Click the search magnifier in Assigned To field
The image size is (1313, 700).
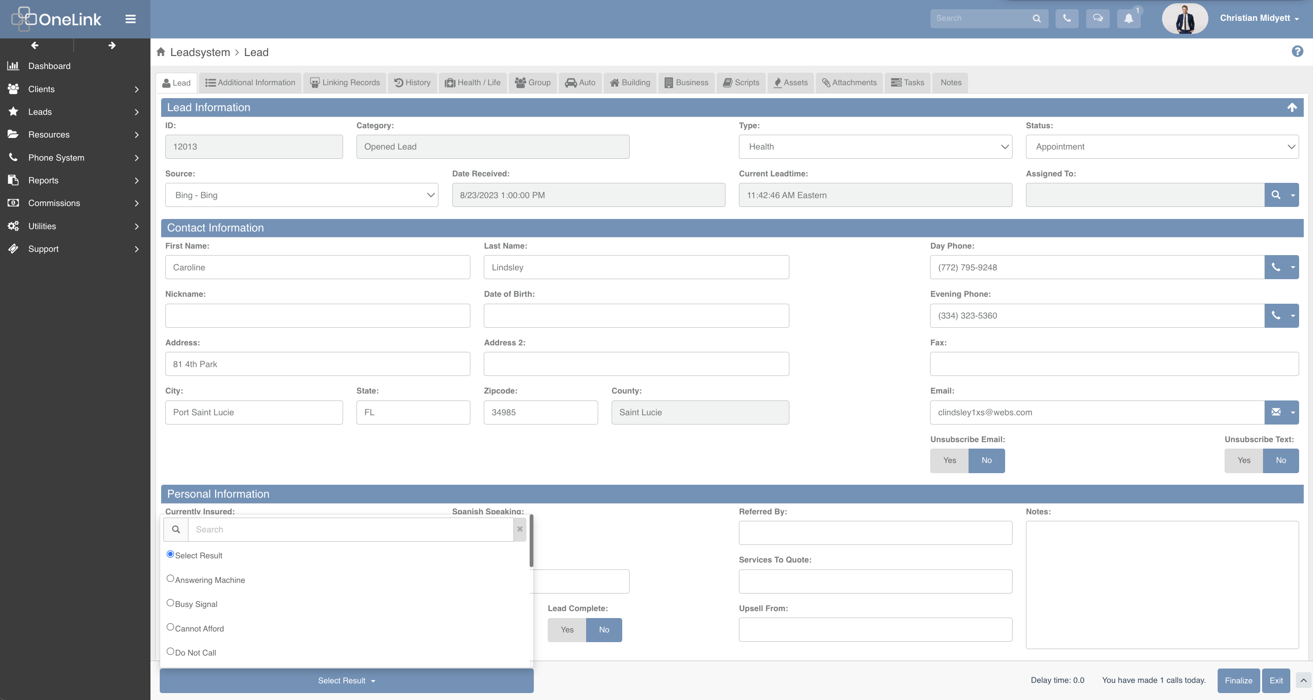[x=1276, y=195]
